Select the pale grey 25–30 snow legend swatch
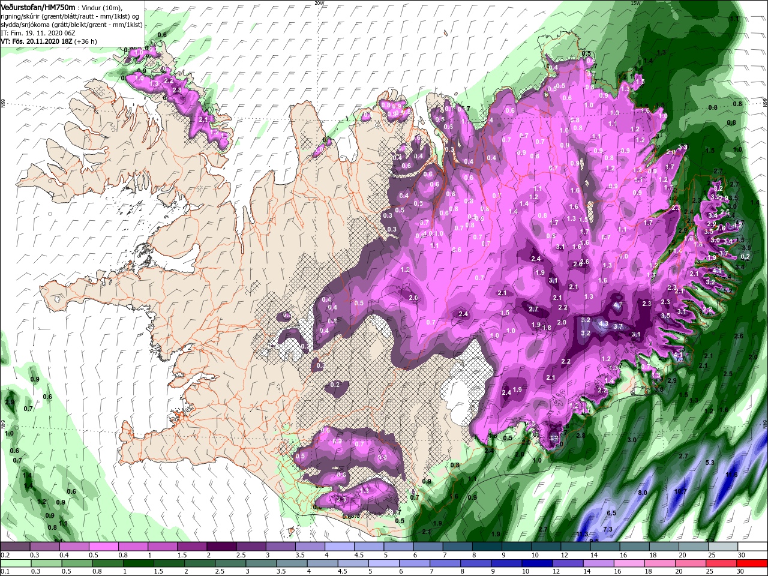This screenshot has width=768, height=576. (724, 547)
